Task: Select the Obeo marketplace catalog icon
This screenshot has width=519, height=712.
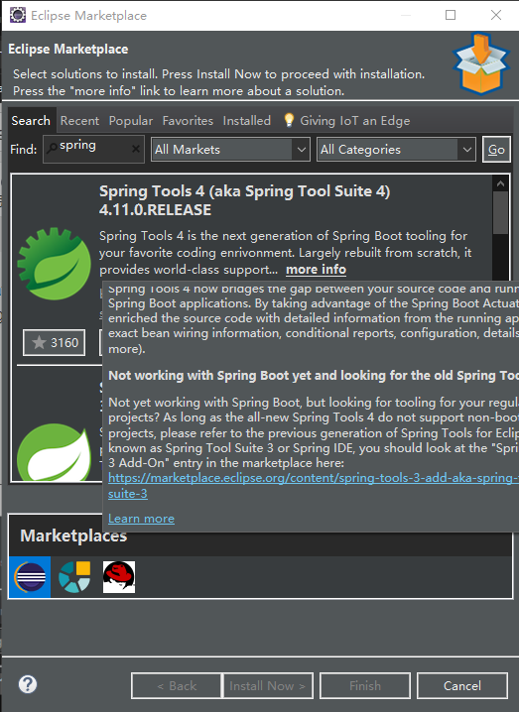Action: [74, 577]
